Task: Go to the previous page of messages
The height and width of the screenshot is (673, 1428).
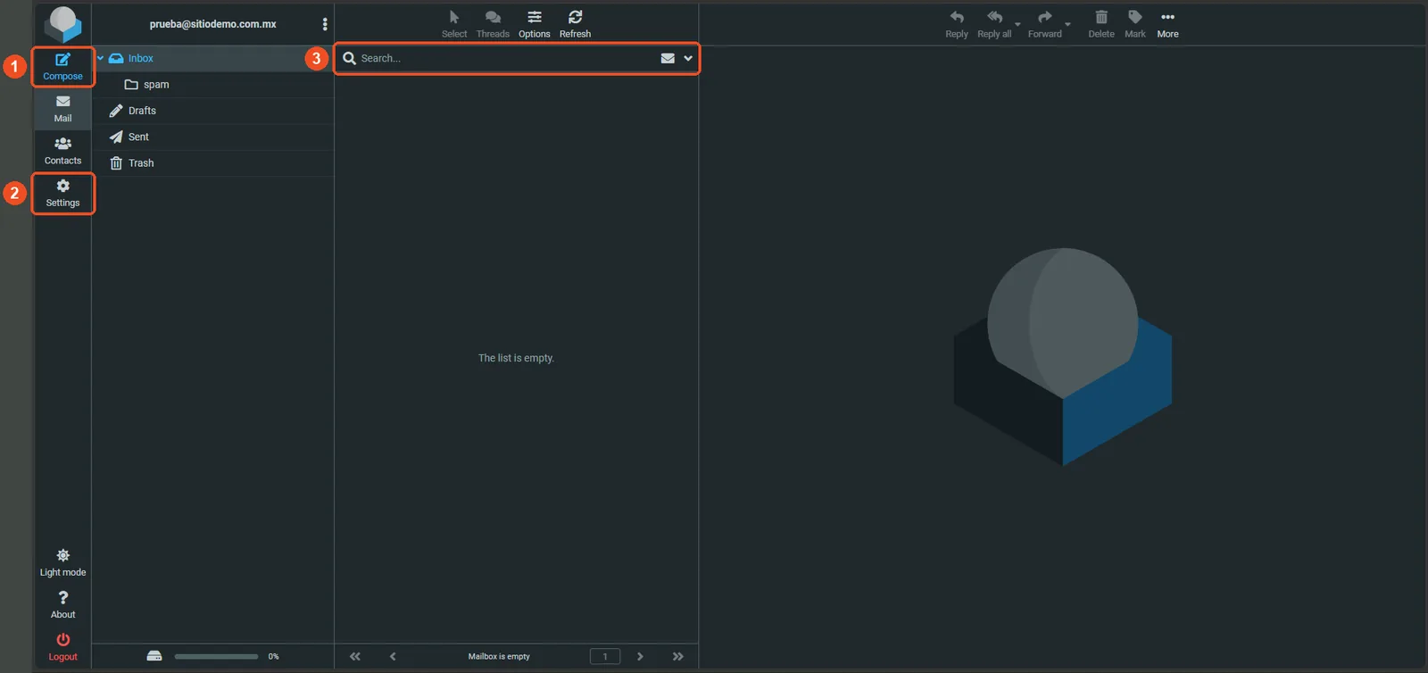Action: [393, 656]
